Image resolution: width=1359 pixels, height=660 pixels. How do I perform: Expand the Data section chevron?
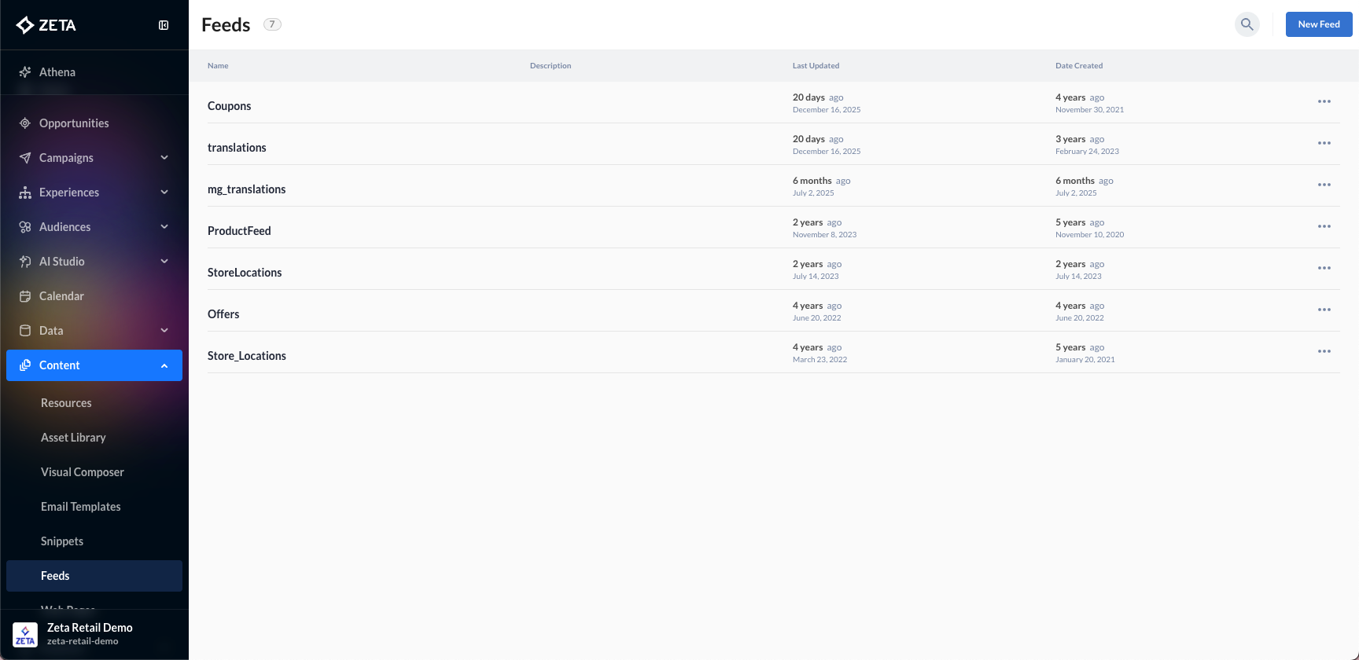point(164,331)
